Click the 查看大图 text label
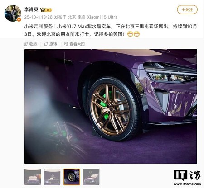Viewport: 204px width, 188px height. [x=77, y=44]
